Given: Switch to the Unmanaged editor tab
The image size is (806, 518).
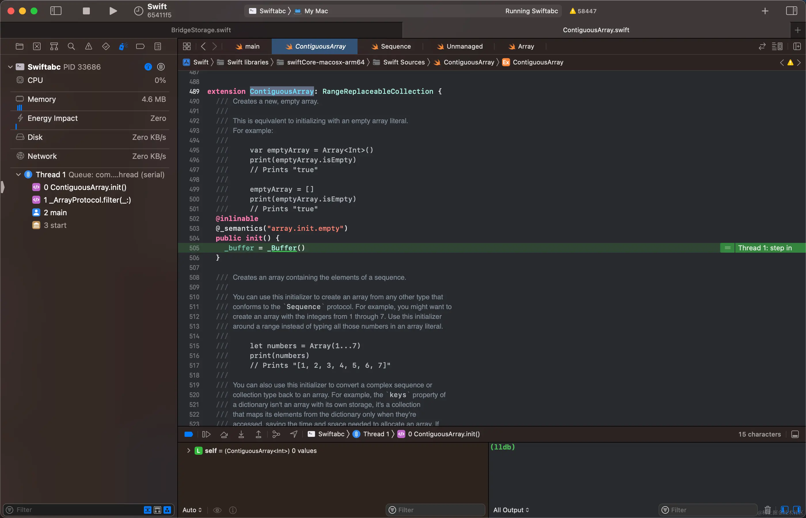Looking at the screenshot, I should coord(460,46).
